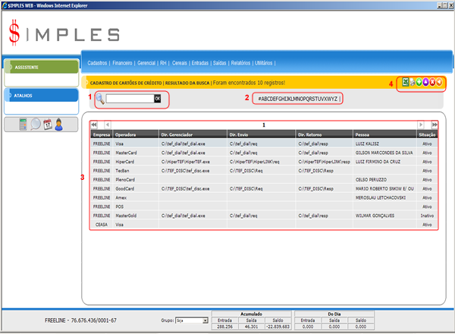The image size is (455, 334).
Task: Export results with the Excel icon
Action: click(404, 82)
